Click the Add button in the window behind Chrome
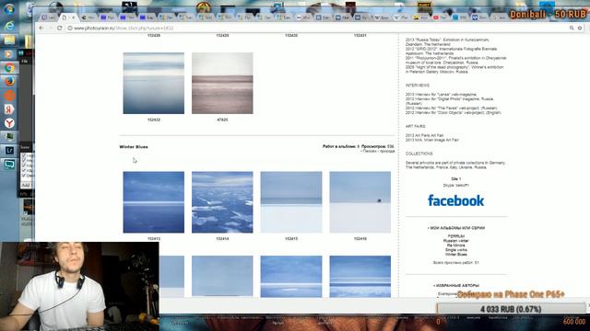Image resolution: width=590 pixels, height=331 pixels. coord(26,185)
